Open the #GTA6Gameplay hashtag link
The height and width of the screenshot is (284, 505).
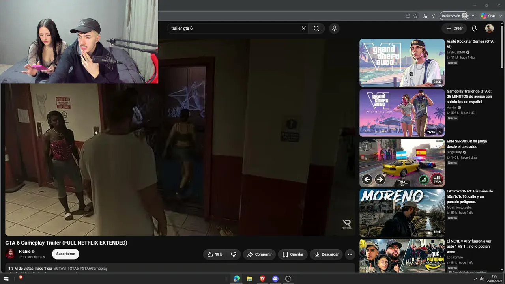pos(94,269)
